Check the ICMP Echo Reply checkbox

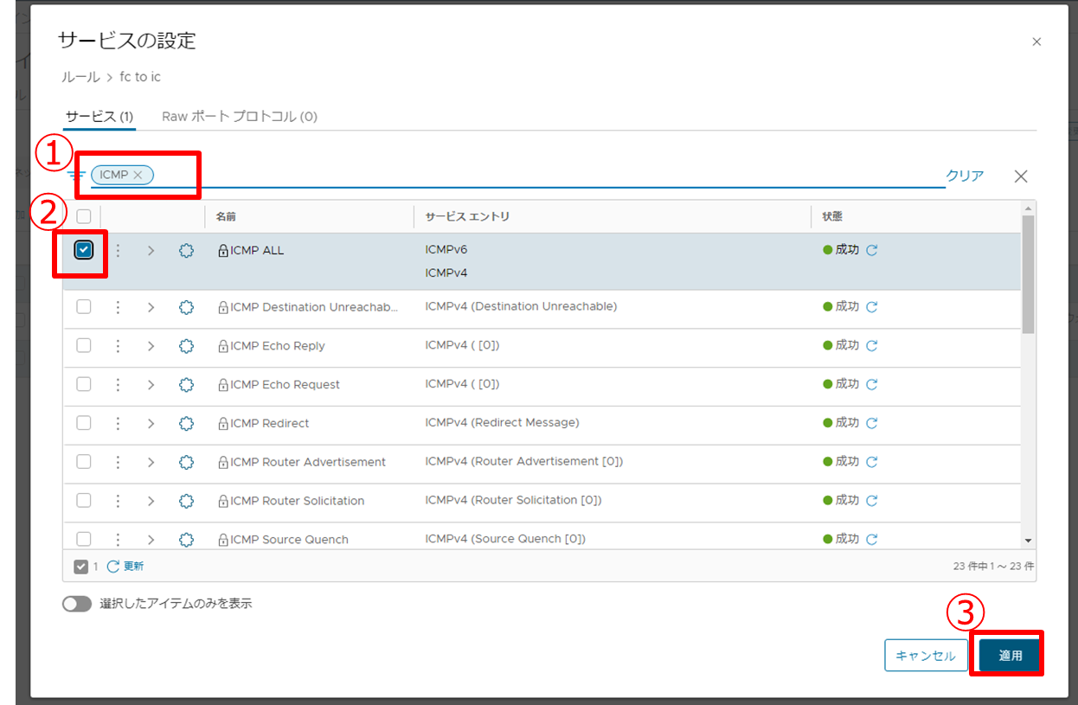pyautogui.click(x=83, y=345)
